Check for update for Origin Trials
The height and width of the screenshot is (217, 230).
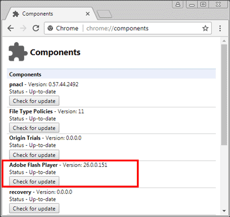point(34,155)
